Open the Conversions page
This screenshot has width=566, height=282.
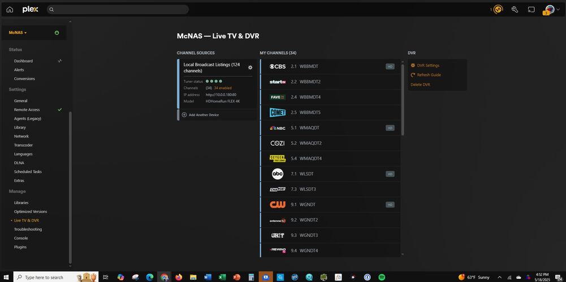click(x=24, y=78)
